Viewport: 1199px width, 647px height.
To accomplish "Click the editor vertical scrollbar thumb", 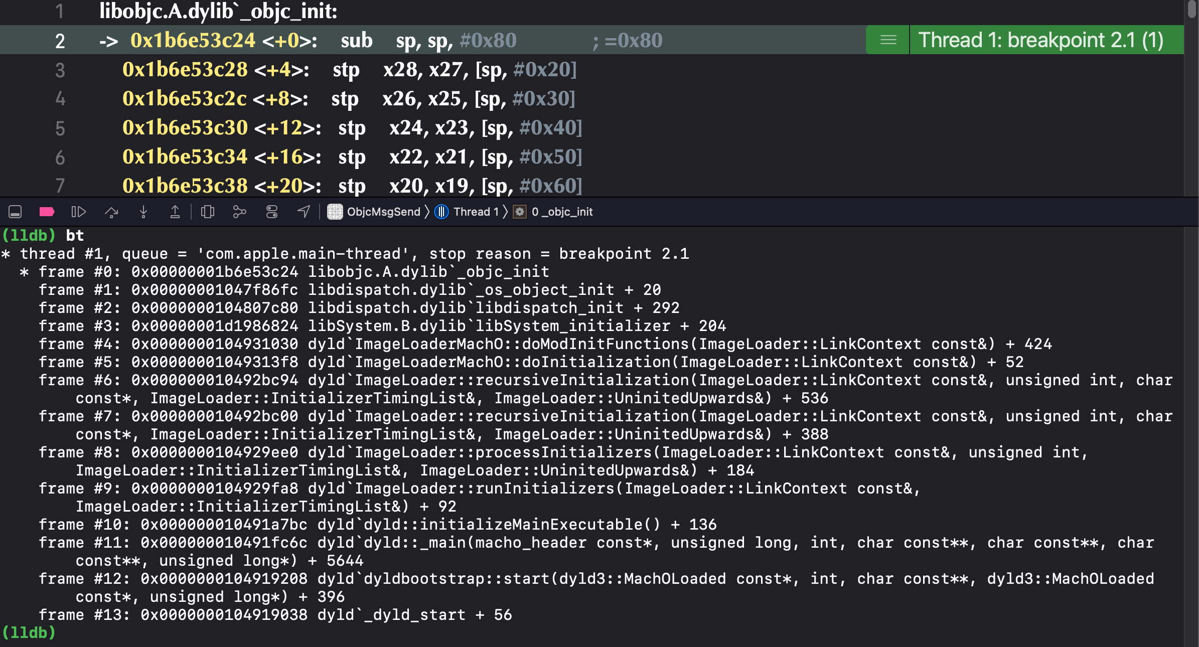I will click(1192, 9).
